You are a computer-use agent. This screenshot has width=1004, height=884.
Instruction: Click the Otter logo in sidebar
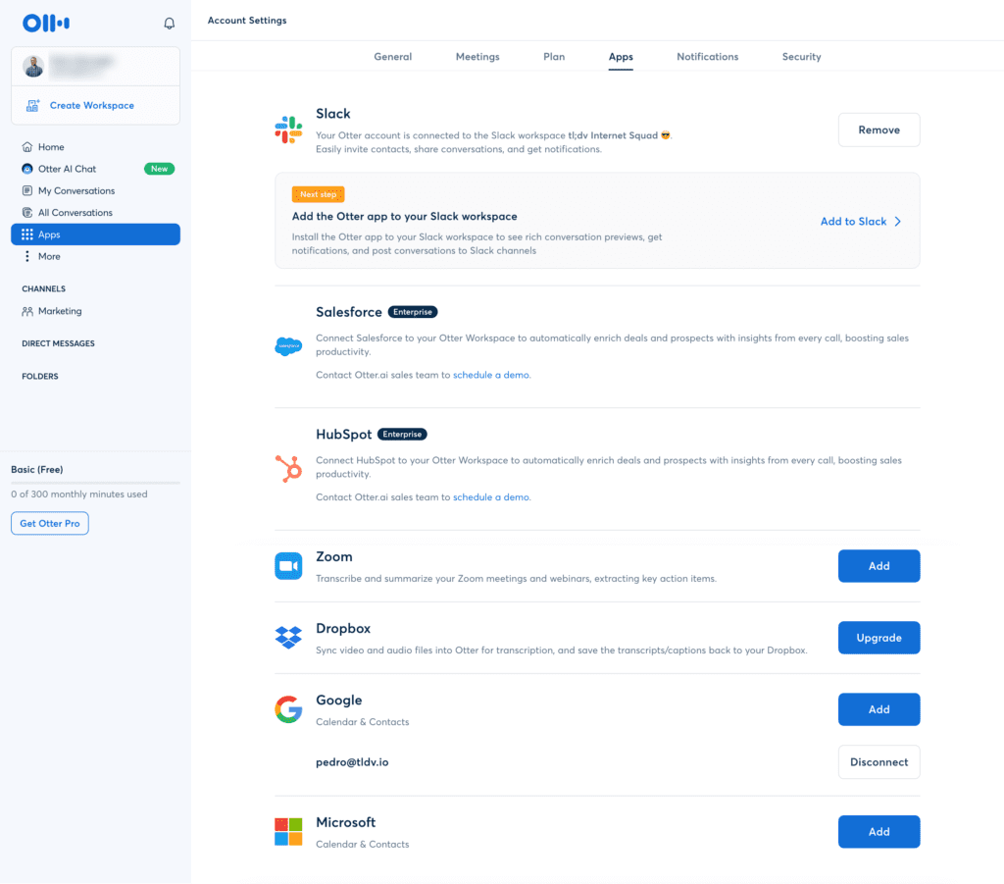(x=45, y=23)
